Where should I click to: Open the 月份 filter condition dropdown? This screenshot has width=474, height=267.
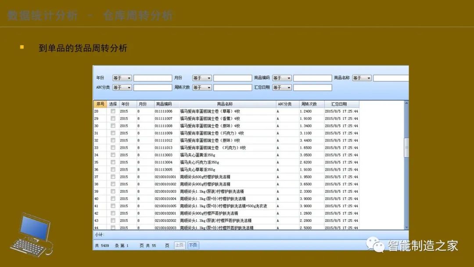[x=202, y=78]
